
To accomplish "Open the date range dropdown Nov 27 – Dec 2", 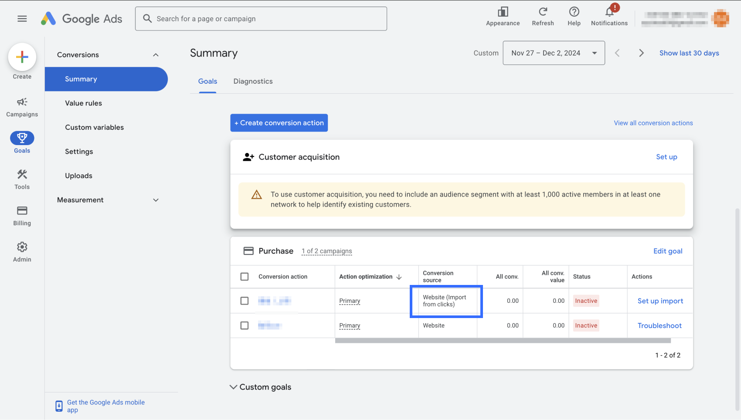I will [x=554, y=53].
